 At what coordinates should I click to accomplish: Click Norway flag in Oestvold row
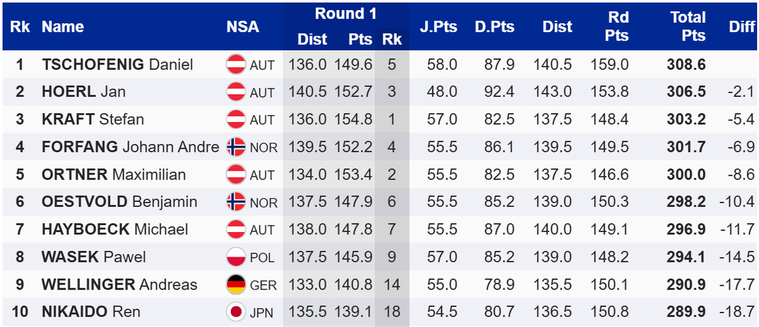click(236, 202)
